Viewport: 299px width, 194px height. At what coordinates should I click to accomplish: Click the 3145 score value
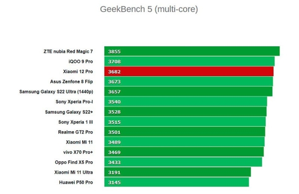[115, 183]
